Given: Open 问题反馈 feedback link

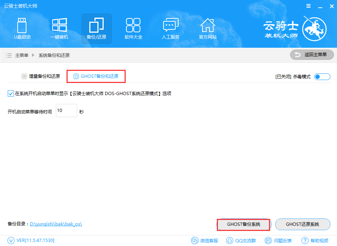Looking at the screenshot, I should 278,240.
